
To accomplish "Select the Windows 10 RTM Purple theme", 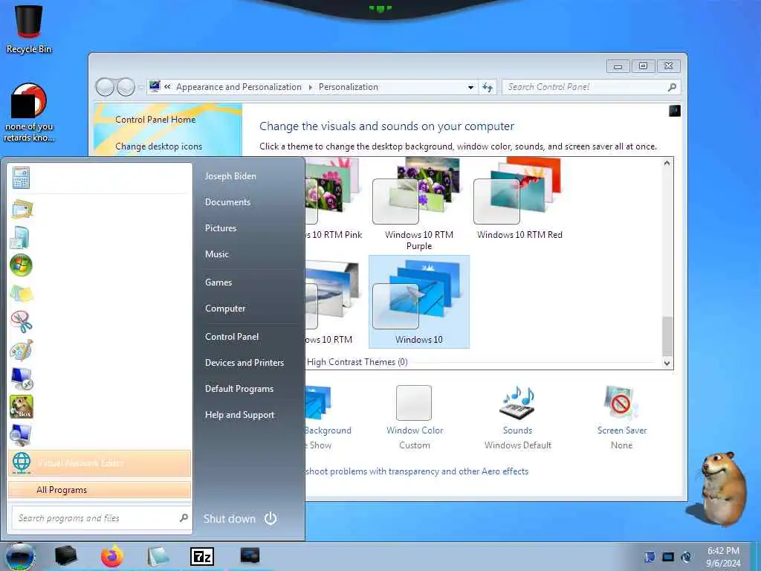I will tap(419, 204).
